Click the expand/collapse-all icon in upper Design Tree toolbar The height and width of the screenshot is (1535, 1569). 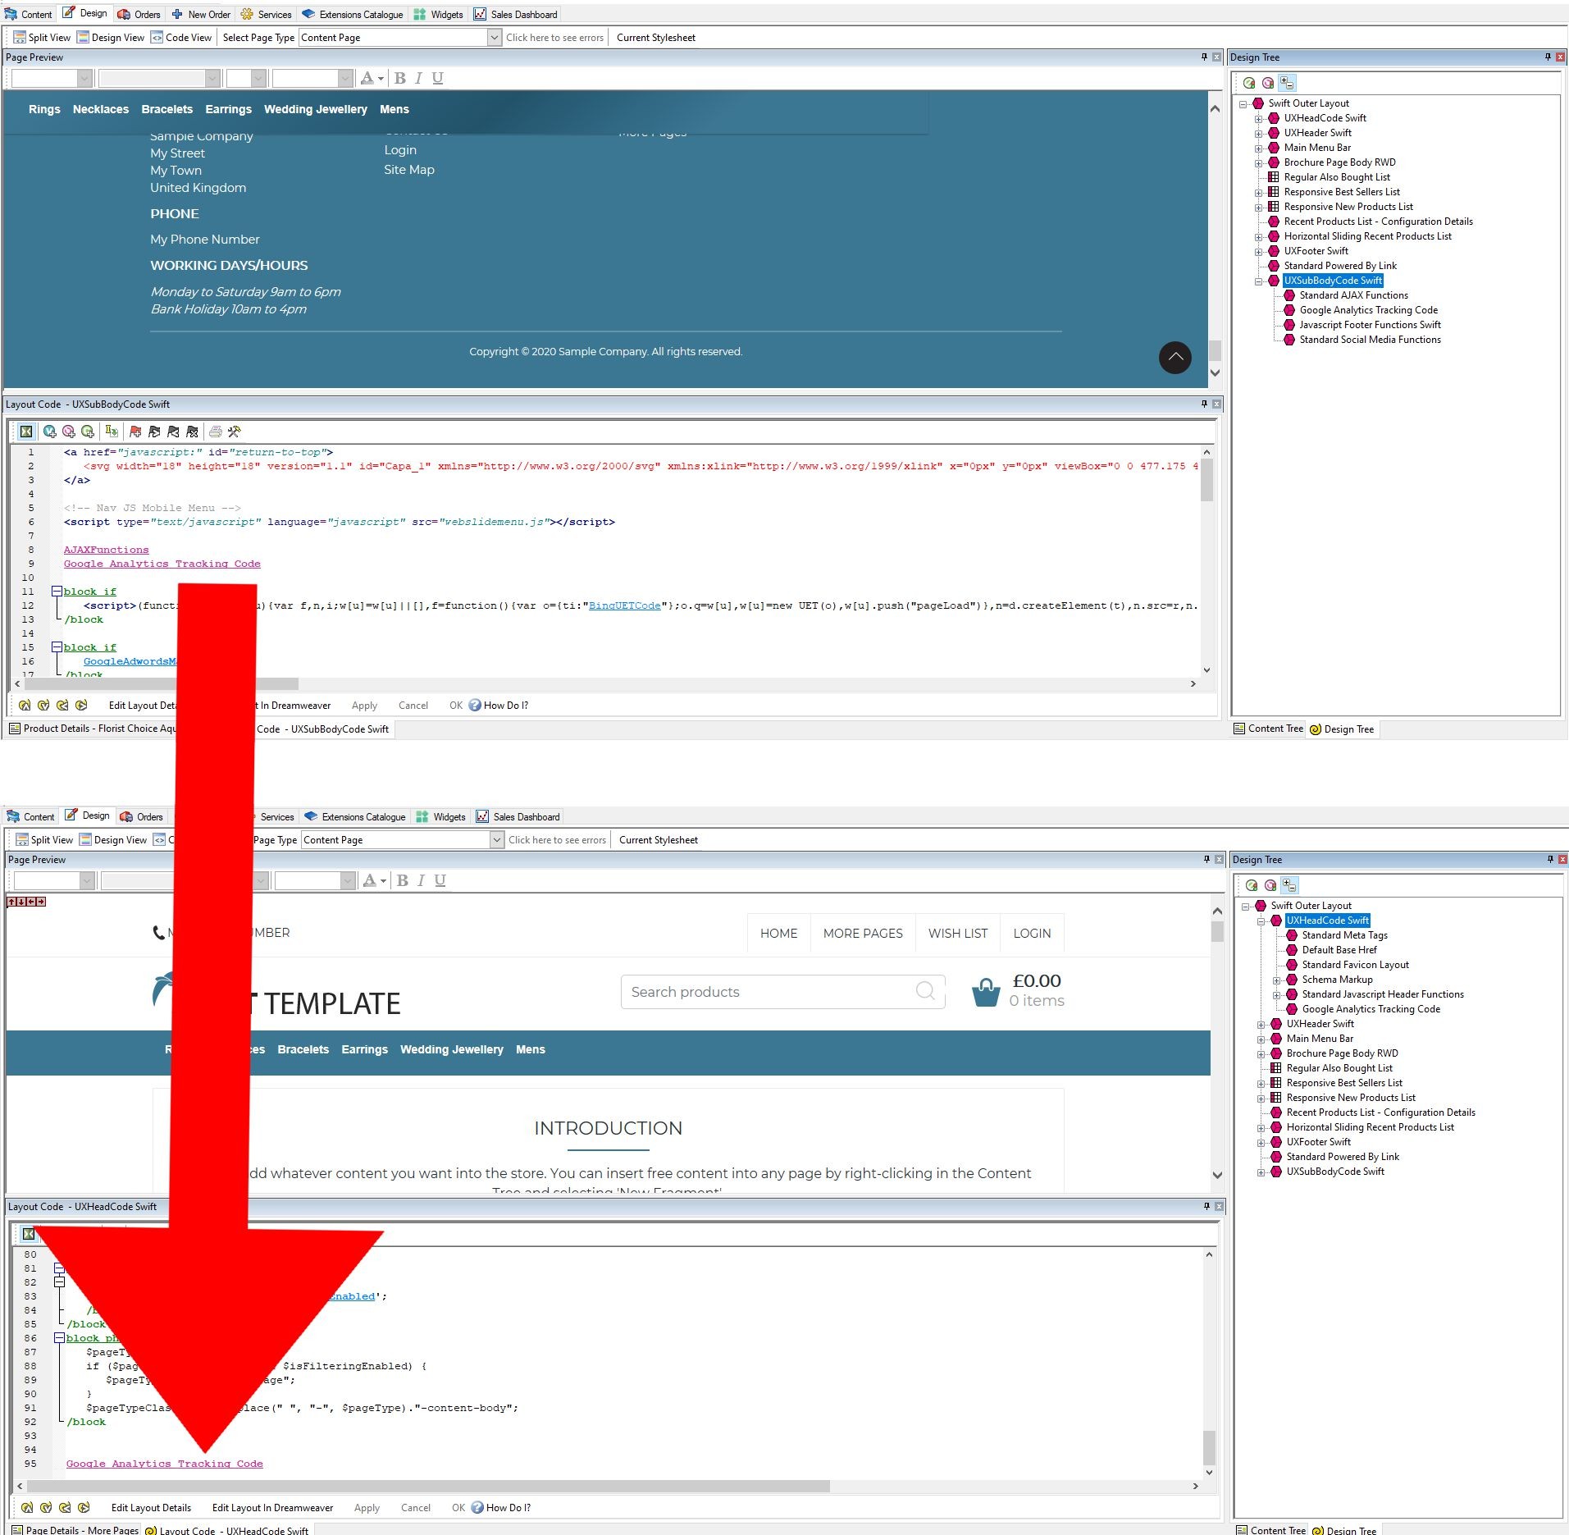point(1287,83)
